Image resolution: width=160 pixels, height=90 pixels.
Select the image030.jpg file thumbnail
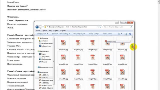78,43
